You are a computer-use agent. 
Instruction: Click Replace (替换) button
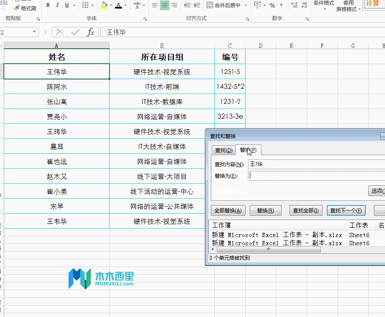point(265,211)
